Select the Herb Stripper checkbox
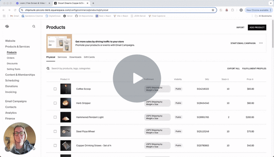Image resolution: width=274 pixels, height=157 pixels. click(x=55, y=103)
